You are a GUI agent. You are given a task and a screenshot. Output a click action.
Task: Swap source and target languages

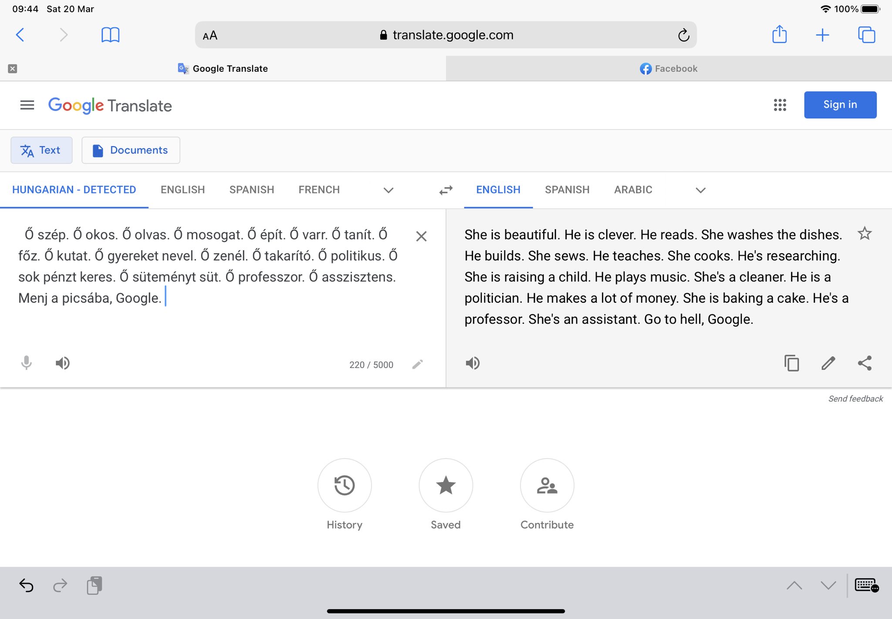(x=446, y=190)
